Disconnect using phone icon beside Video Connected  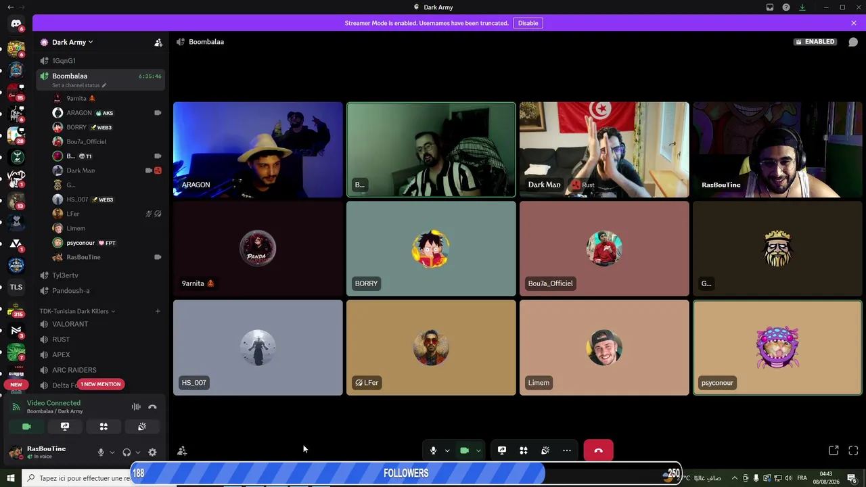pyautogui.click(x=152, y=407)
